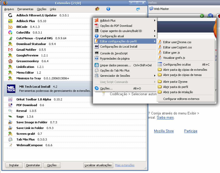Image resolution: width=220 pixels, height=173 pixels.
Task: Click the Desinstalar button
Action: click(33, 165)
